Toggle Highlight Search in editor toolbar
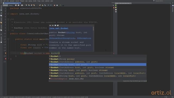This screenshot has height=98, width=174. [x=34, y=5]
